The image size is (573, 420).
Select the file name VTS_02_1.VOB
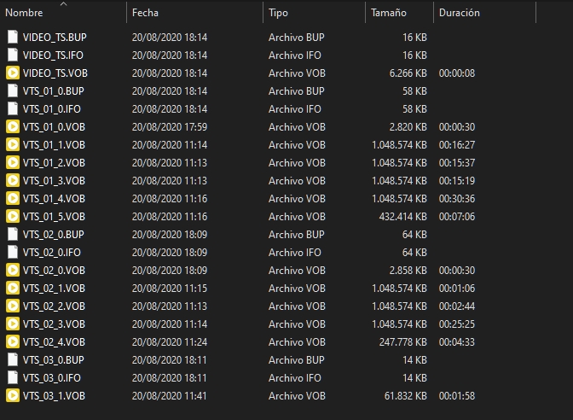(x=54, y=289)
